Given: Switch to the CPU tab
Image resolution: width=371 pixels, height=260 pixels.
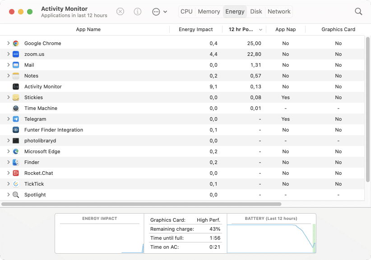Looking at the screenshot, I should pos(186,12).
